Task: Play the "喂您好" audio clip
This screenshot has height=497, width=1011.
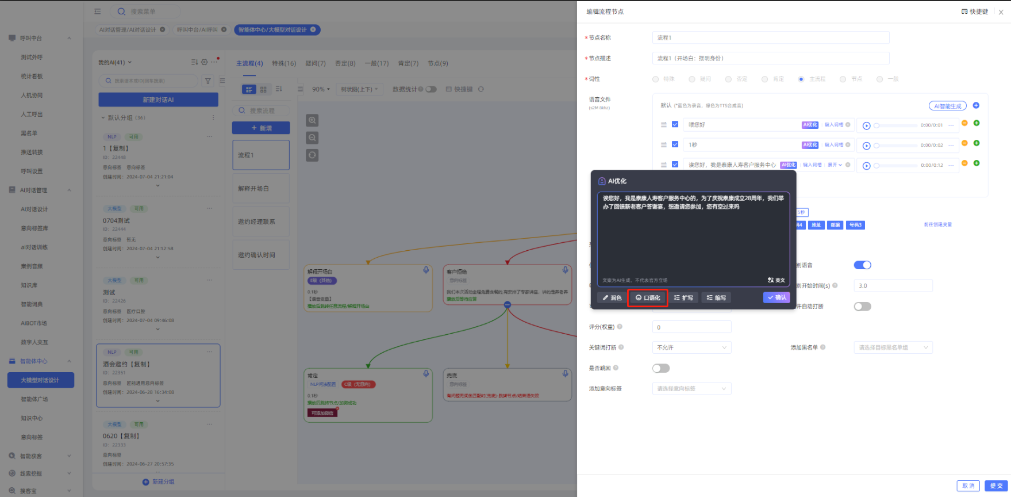Action: tap(866, 125)
